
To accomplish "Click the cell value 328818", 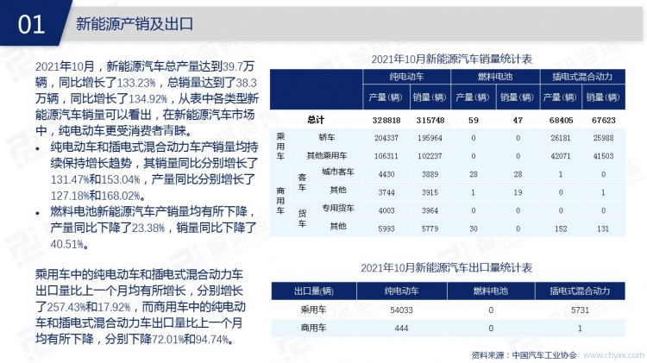I will (386, 120).
